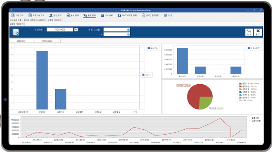
Task: Click the 금형코드 input field F30050003
Action: click(60, 30)
